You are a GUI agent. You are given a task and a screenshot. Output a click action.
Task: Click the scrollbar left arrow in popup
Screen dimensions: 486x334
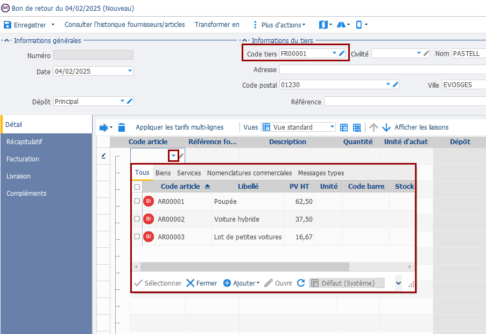pos(136,266)
